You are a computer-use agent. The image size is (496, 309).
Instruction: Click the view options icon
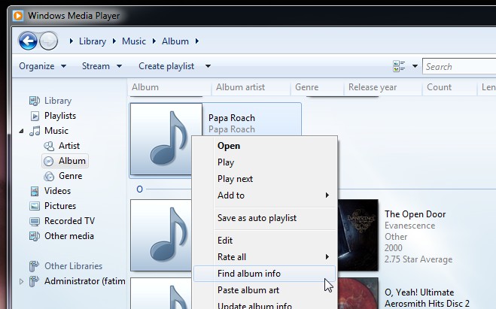click(x=399, y=66)
